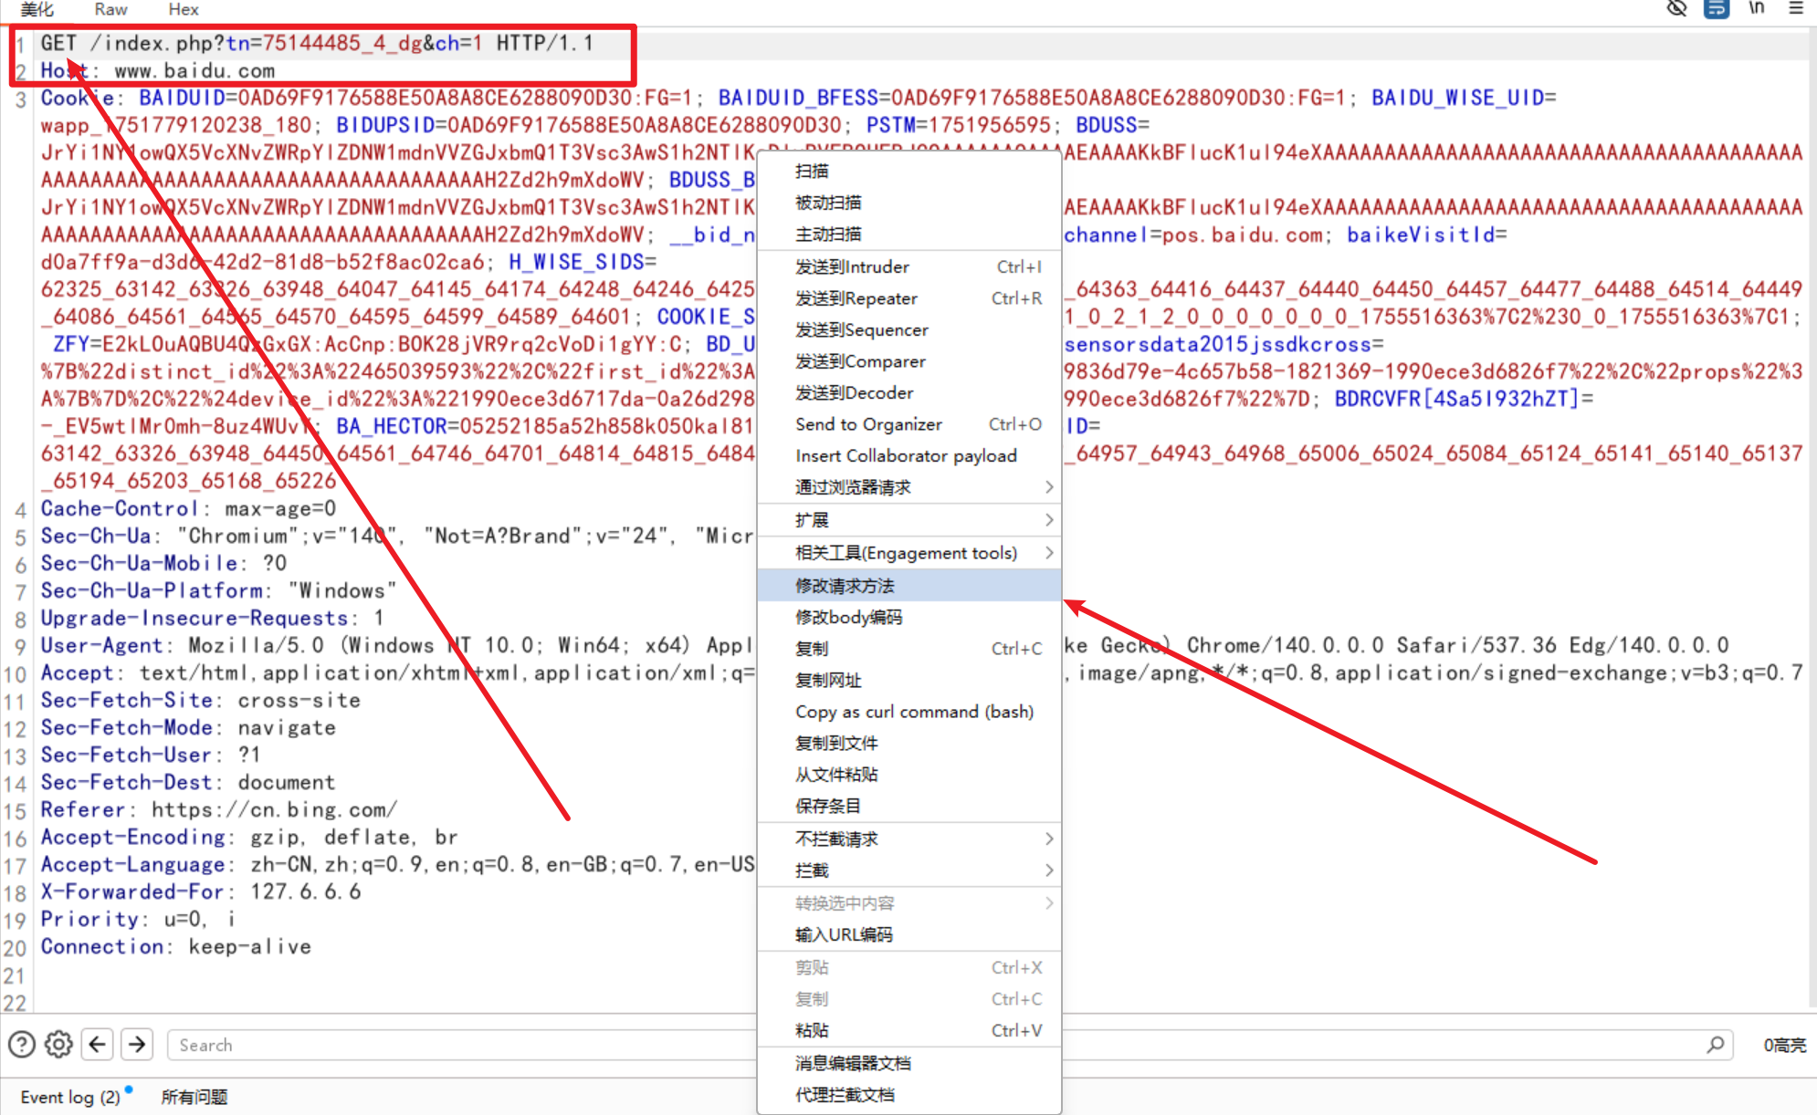Viewport: 1817px width, 1115px height.
Task: Switch to the Hex tab
Action: (182, 9)
